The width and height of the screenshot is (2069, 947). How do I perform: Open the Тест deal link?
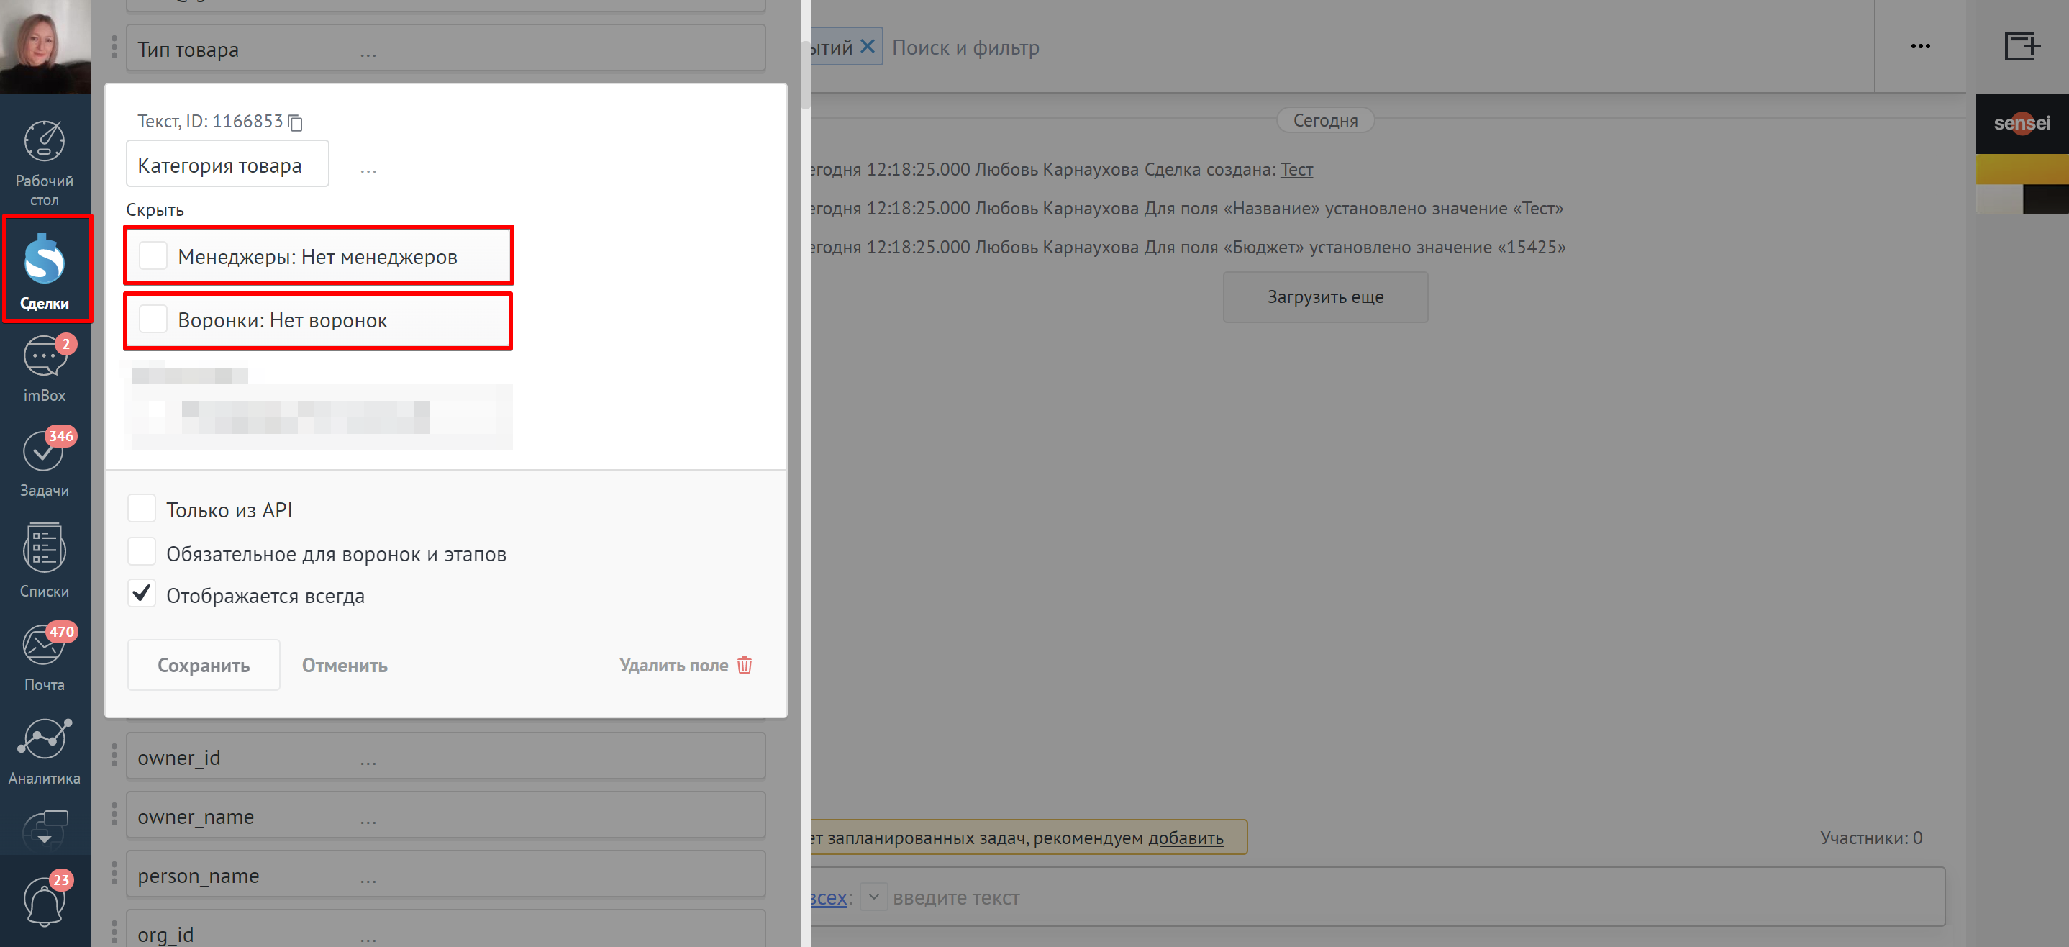click(1296, 170)
